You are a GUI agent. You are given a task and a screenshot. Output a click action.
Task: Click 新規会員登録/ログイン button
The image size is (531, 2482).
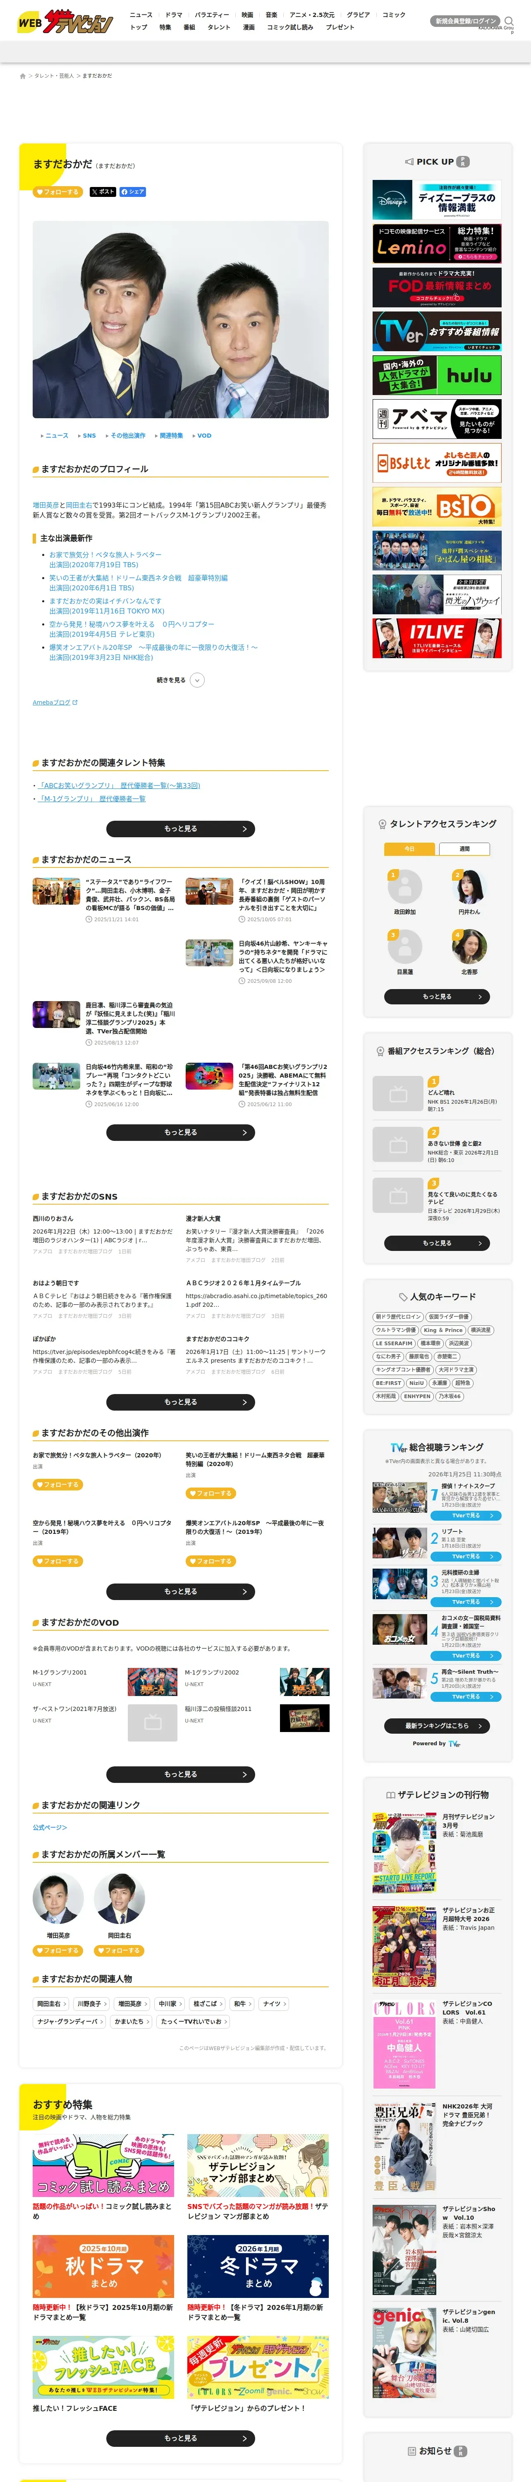[466, 20]
